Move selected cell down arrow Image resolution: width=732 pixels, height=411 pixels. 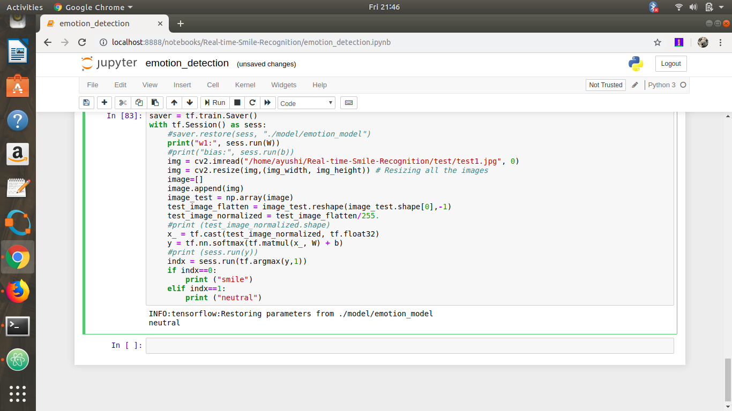tap(189, 103)
